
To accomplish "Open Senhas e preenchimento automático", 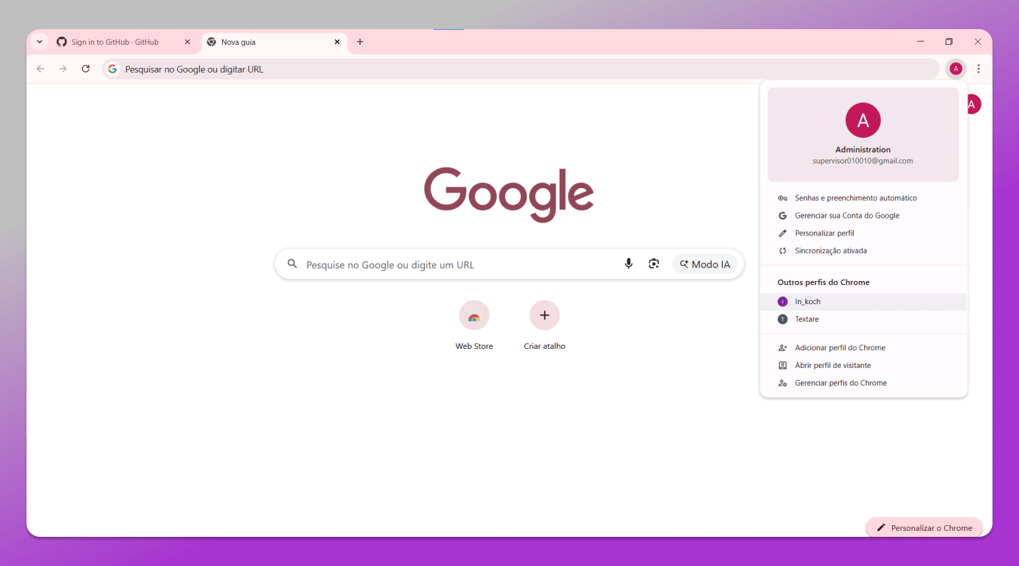I will [x=863, y=198].
